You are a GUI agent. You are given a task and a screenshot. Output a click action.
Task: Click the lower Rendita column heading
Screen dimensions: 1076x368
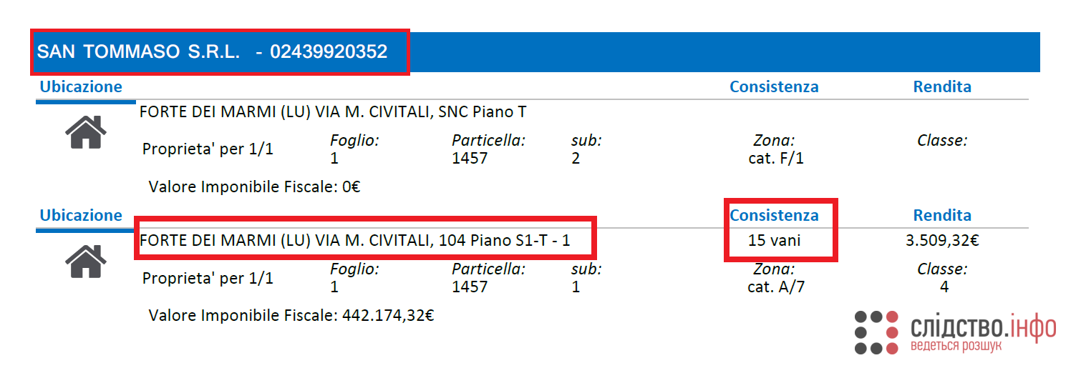(942, 215)
